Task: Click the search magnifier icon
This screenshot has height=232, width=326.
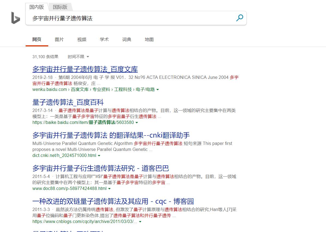Action: coord(240,18)
